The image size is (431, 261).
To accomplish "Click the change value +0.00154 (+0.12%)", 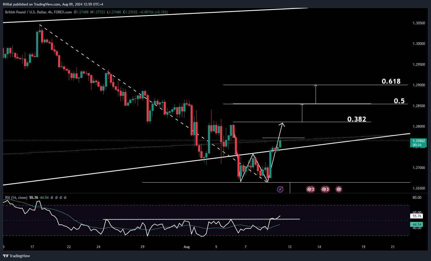I will tap(153, 12).
